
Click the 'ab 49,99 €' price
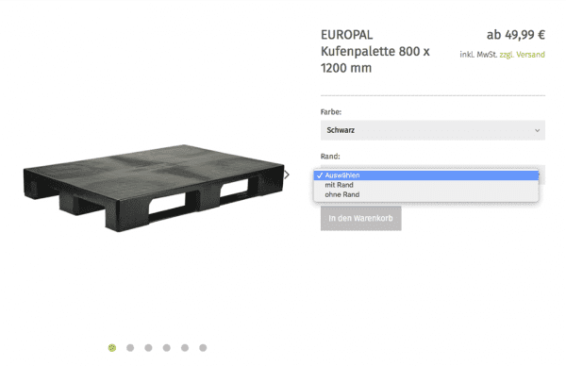(x=516, y=35)
